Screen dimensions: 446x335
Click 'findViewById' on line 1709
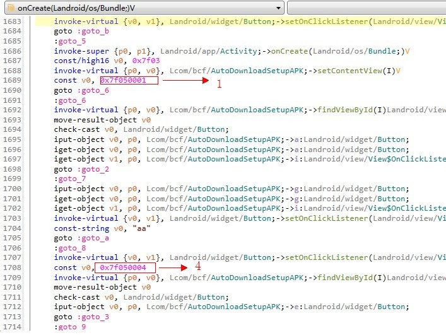pos(344,278)
